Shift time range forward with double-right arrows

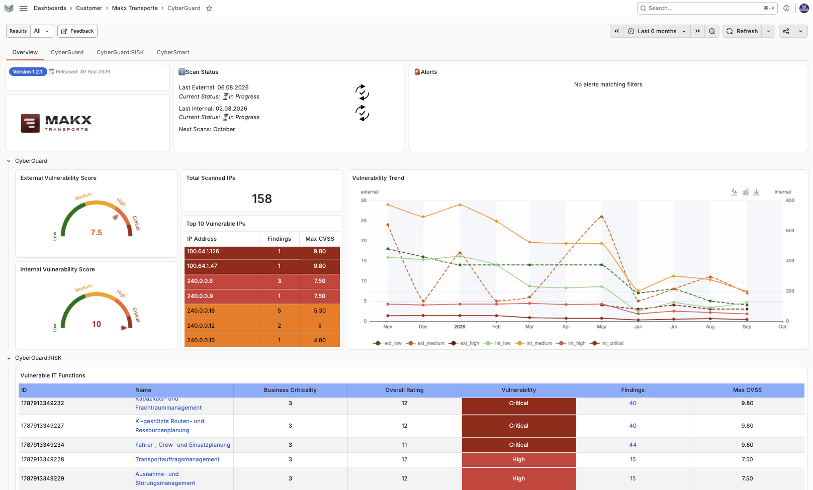(697, 31)
